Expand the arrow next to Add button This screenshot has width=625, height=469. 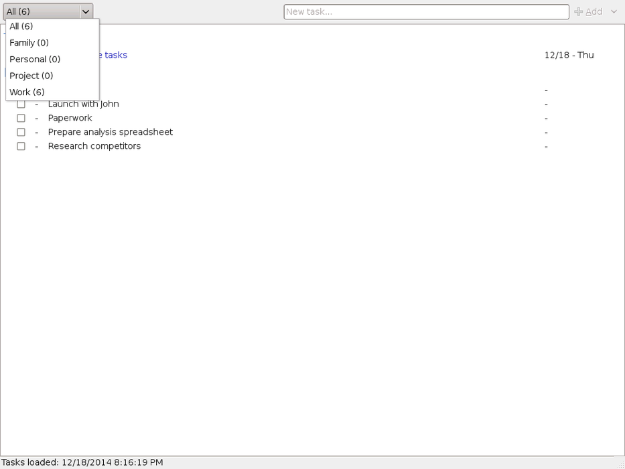click(x=614, y=12)
